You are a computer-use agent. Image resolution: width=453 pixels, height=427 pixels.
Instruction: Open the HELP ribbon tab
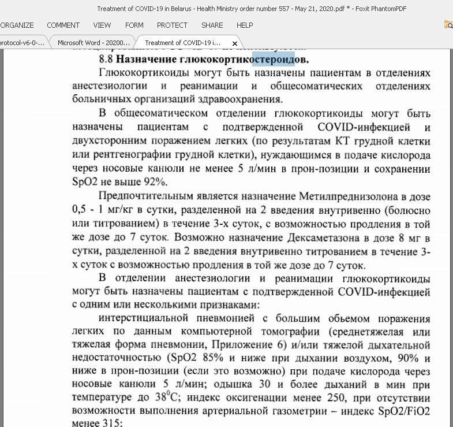click(x=245, y=25)
